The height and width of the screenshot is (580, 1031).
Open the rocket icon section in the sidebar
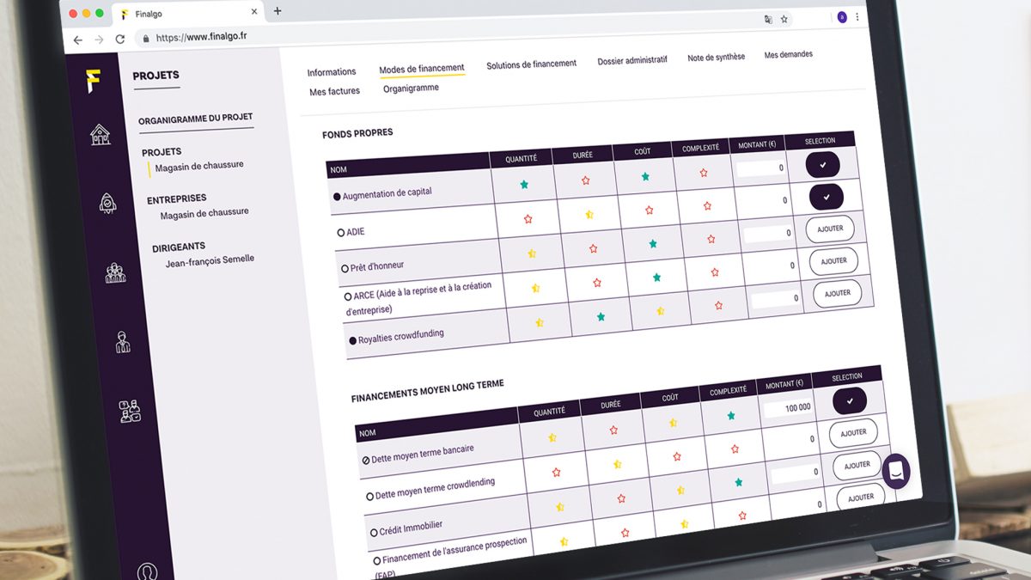[x=107, y=203]
